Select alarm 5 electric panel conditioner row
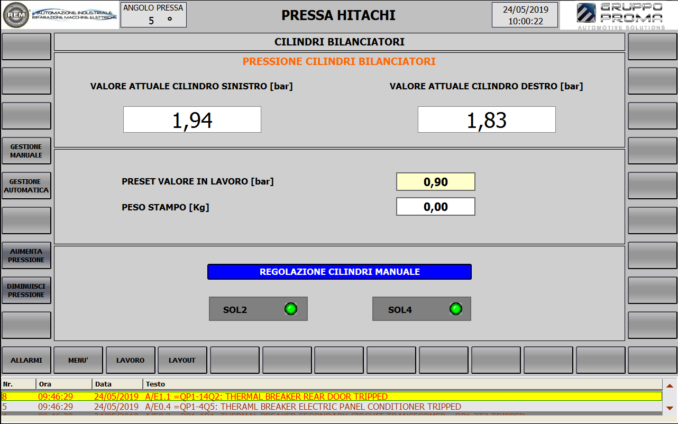 pyautogui.click(x=332, y=407)
